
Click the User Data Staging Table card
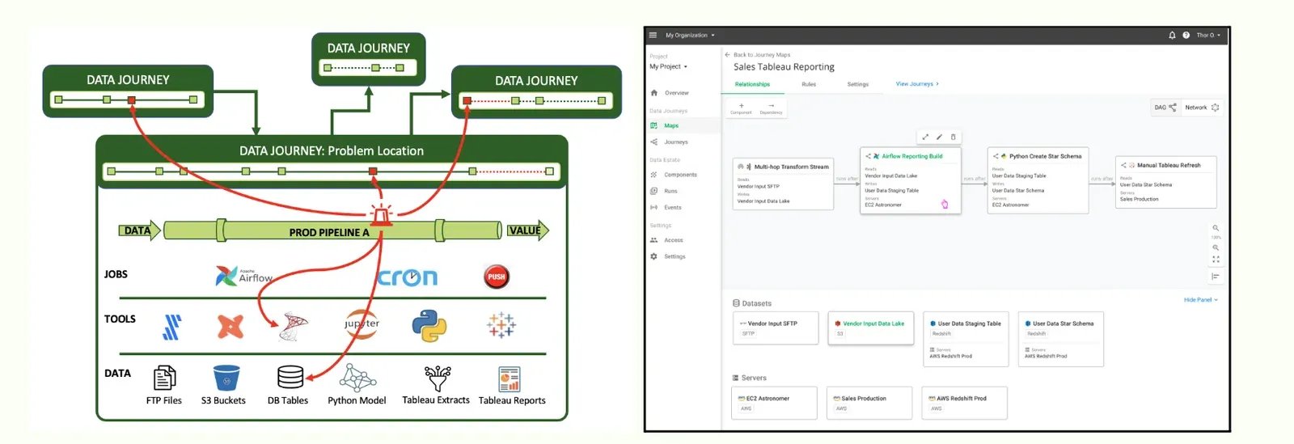[966, 340]
